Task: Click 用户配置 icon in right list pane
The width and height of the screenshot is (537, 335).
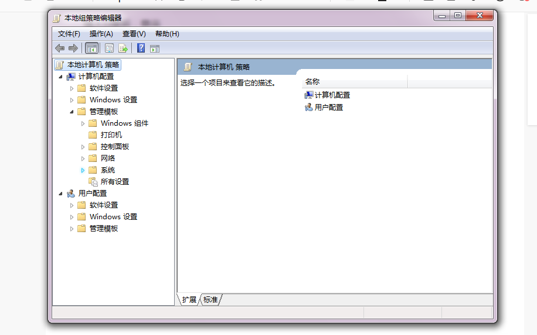Action: (x=308, y=107)
